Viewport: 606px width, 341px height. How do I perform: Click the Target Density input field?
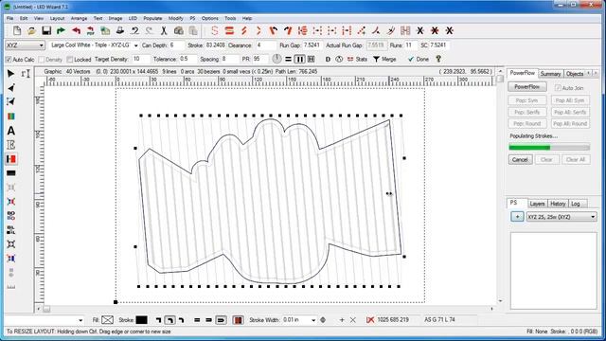click(x=141, y=59)
